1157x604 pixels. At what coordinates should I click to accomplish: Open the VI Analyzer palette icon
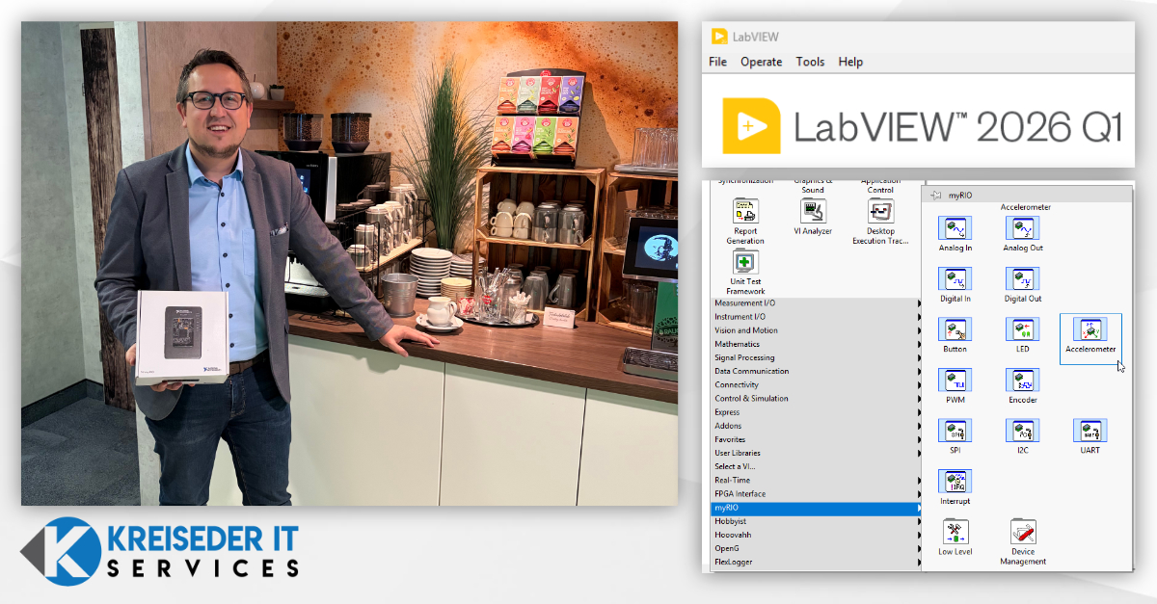812,212
